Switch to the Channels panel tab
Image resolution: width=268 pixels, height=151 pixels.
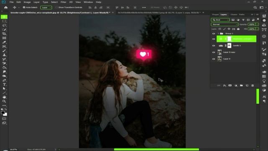click(234, 15)
